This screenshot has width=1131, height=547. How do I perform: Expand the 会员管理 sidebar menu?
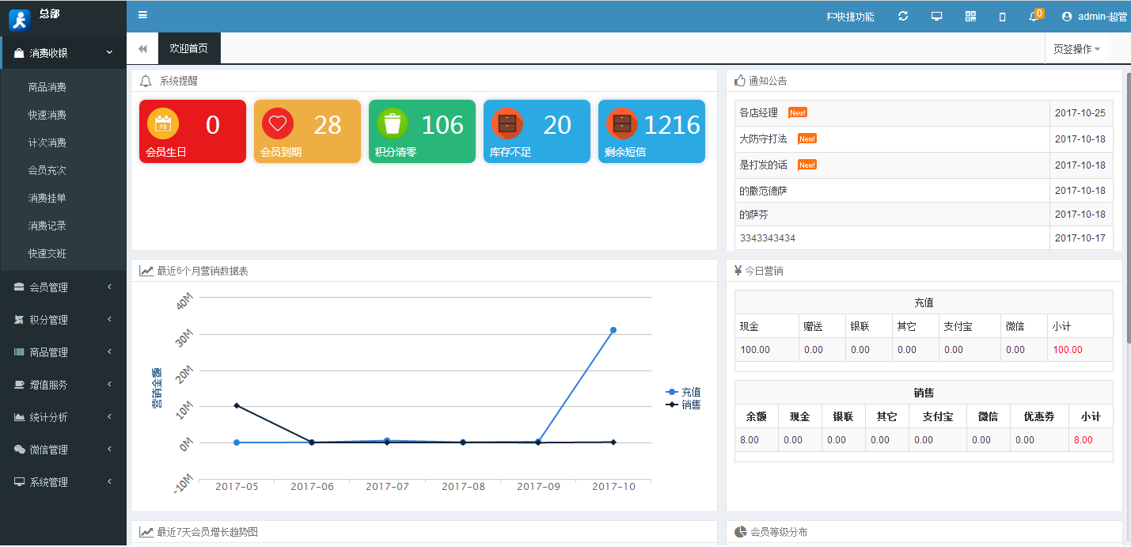point(63,287)
